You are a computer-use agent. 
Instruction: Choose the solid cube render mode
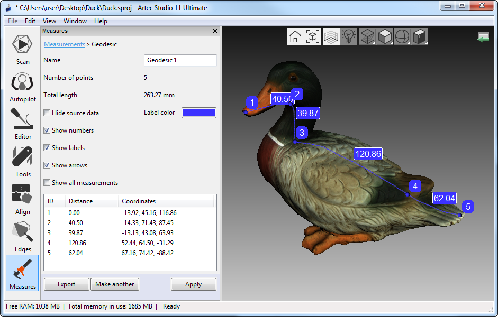pos(385,36)
